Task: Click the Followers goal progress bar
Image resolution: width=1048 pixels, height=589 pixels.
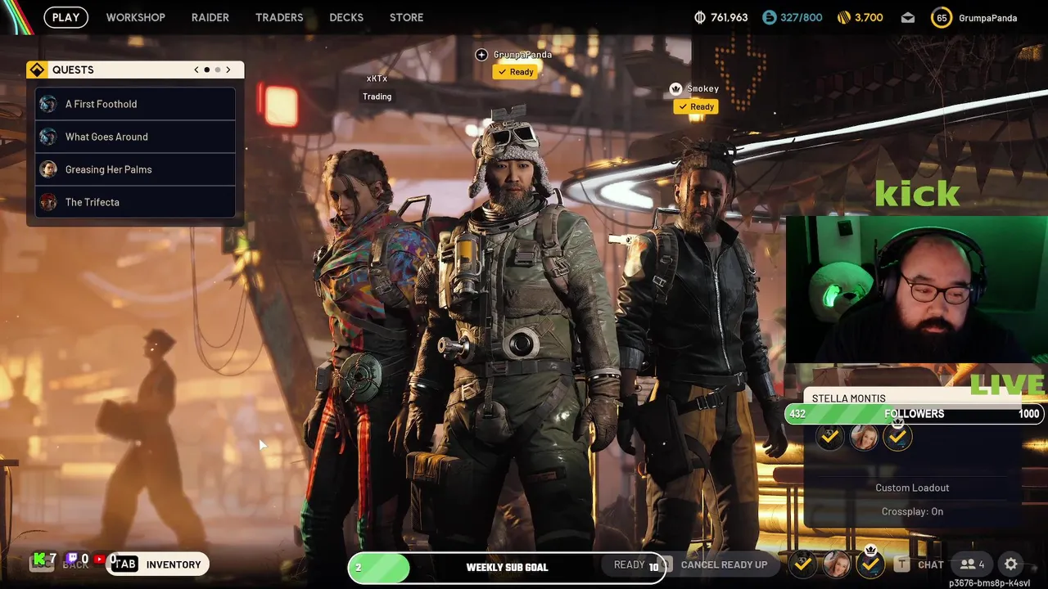Action: (915, 414)
